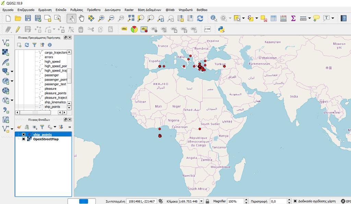
Task: Select the Pan Map hand tool
Action: coord(82,18)
